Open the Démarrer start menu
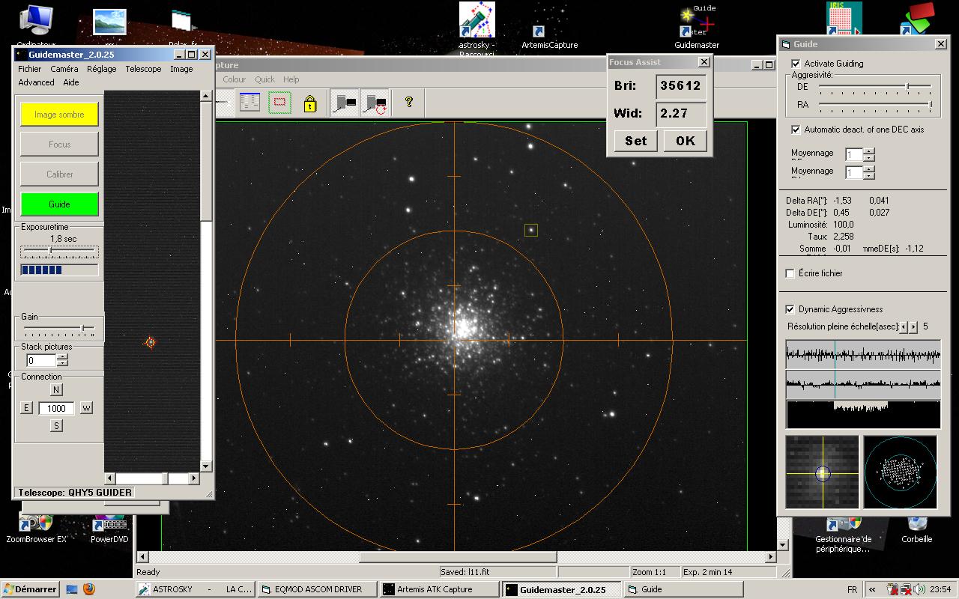Image resolution: width=959 pixels, height=599 pixels. (30, 589)
